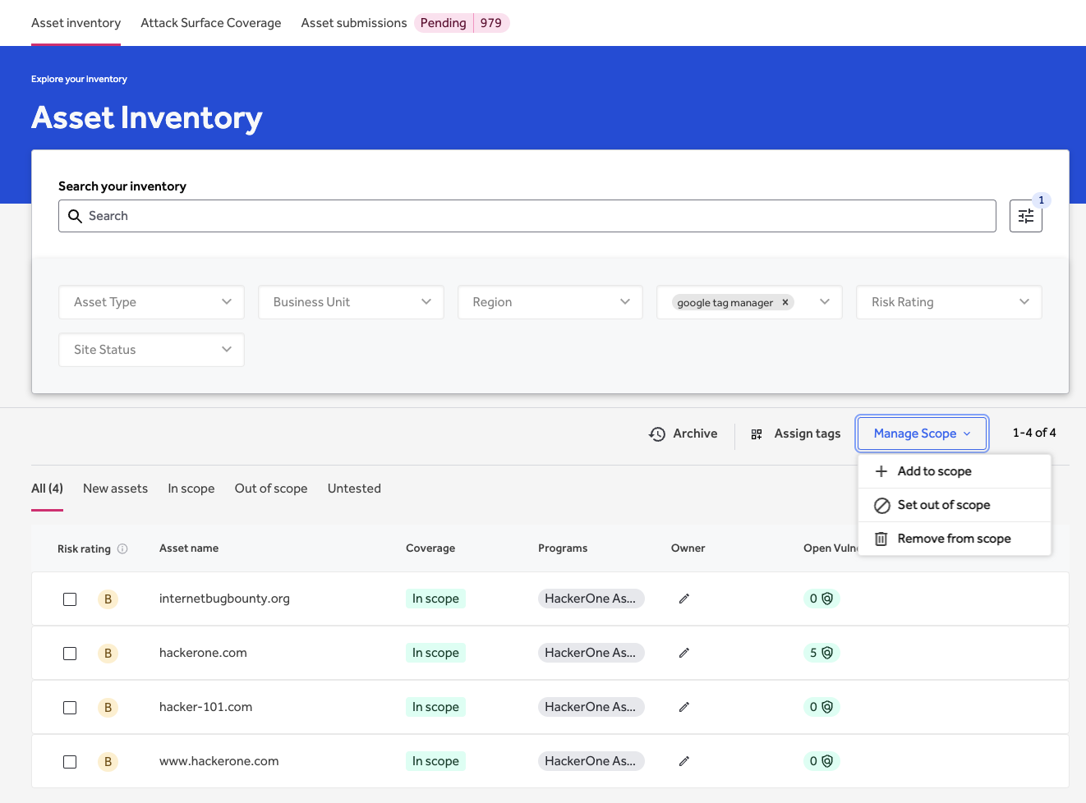Expand the Site Status dropdown
Viewport: 1086px width, 803px height.
pos(152,350)
